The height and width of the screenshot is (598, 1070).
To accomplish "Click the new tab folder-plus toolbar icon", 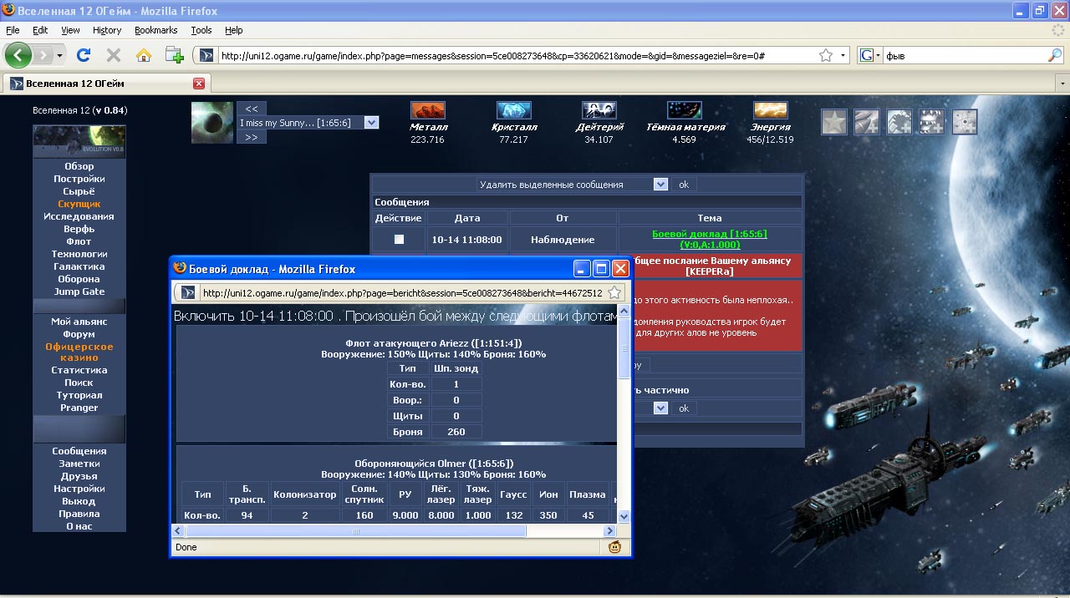I will click(174, 55).
